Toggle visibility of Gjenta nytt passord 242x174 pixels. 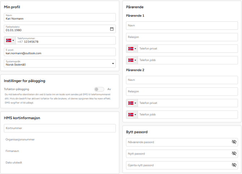pos(234,165)
